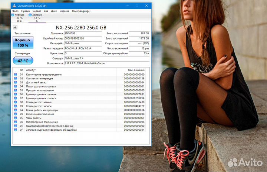
Task: Click the 42 °C temperature button
Action: (23, 61)
